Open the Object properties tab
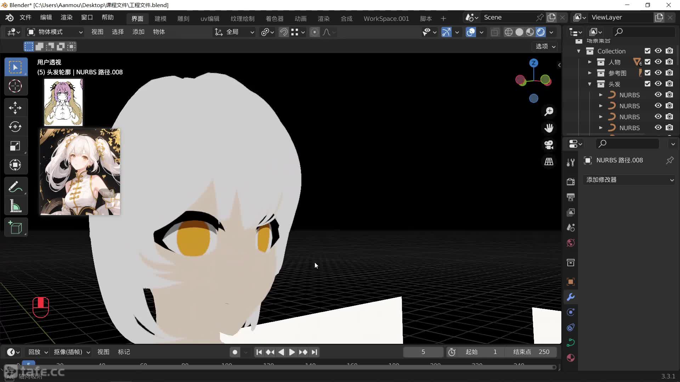This screenshot has width=680, height=382. tap(571, 282)
